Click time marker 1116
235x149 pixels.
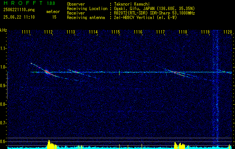click(x=138, y=32)
